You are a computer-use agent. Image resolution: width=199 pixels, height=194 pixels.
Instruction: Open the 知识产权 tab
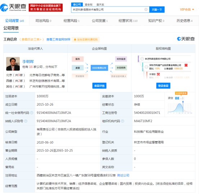click(156, 20)
